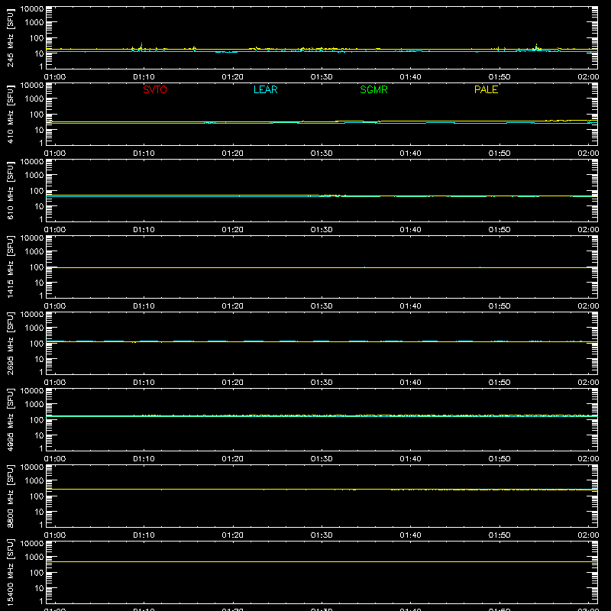Screen dimensions: 611x611
Task: Click the 10 y-axis value on 8800 MHz plot
Action: [x=39, y=512]
